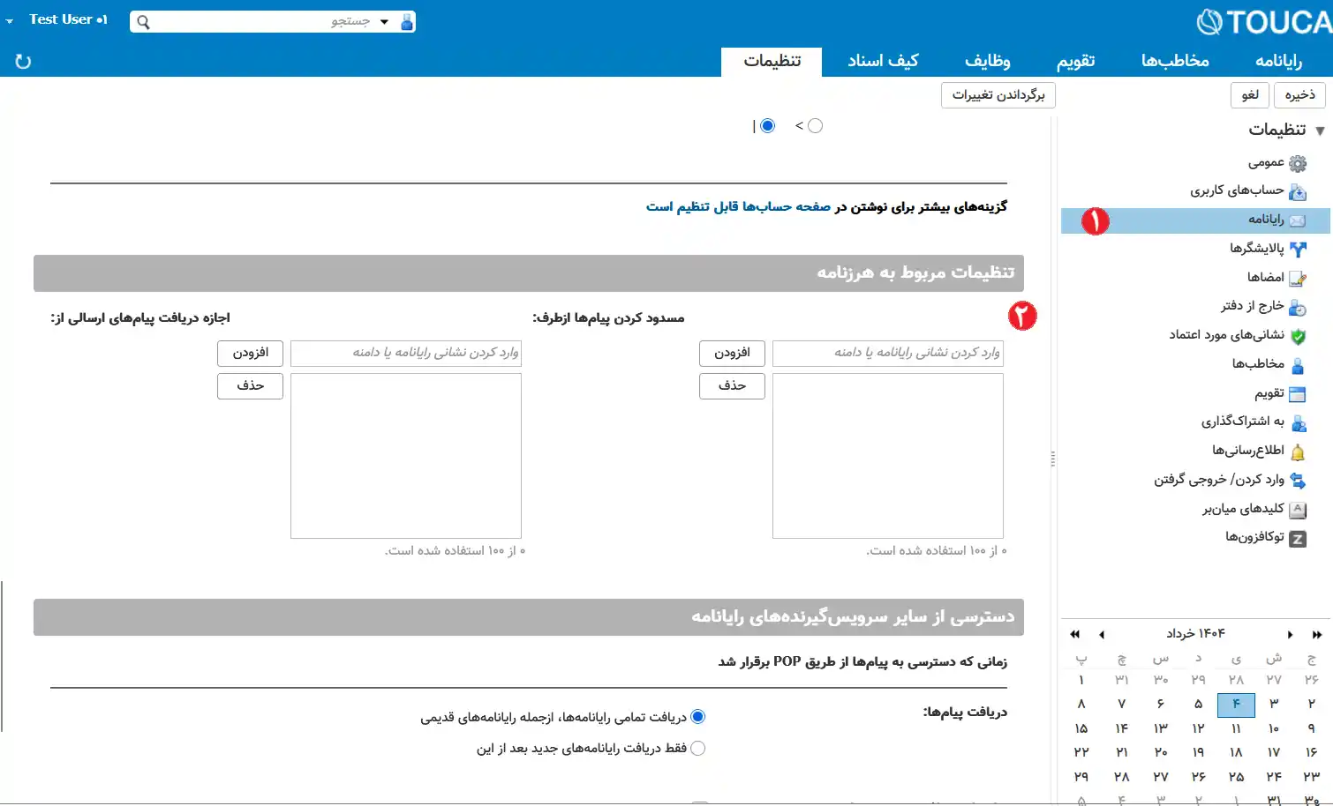Open پالایشگرها filters funnel icon

1297,250
